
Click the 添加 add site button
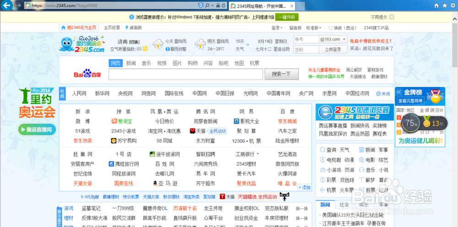[x=305, y=188]
